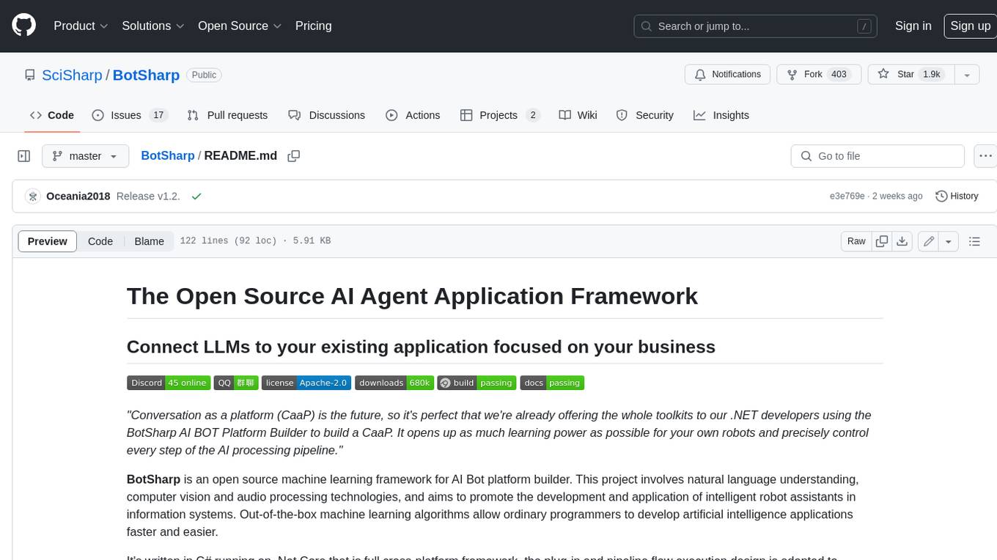Download the raw file
Screen dimensions: 997x560
click(x=902, y=241)
